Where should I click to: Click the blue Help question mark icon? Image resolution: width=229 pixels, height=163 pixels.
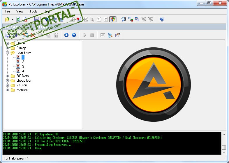pos(162,19)
